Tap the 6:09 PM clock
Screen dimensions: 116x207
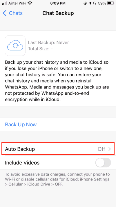coord(58,3)
